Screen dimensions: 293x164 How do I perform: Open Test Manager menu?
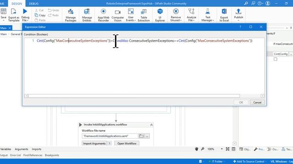coord(207,15)
